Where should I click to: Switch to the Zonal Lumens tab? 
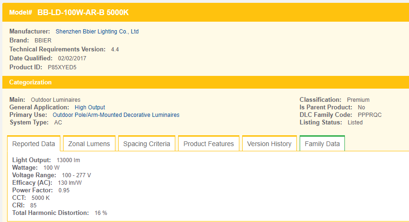(x=89, y=144)
